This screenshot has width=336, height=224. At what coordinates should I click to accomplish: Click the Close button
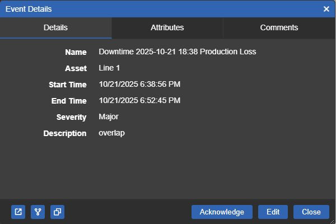(311, 212)
